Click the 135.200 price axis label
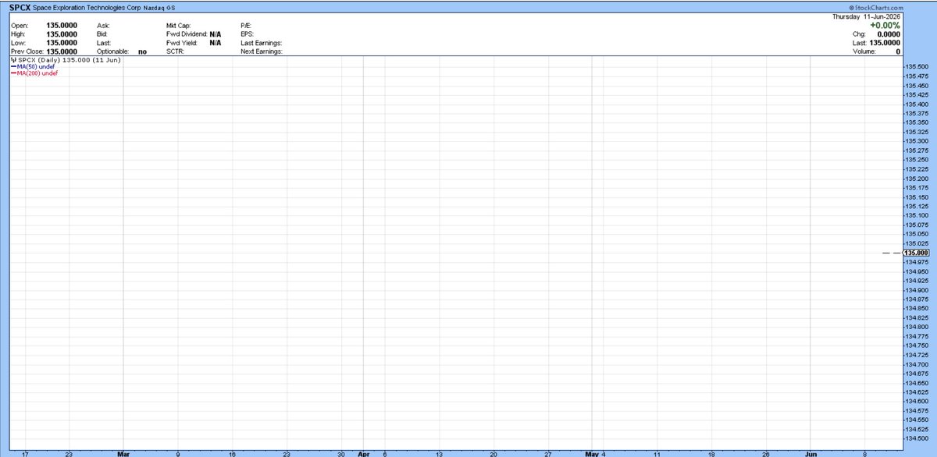 (x=916, y=179)
